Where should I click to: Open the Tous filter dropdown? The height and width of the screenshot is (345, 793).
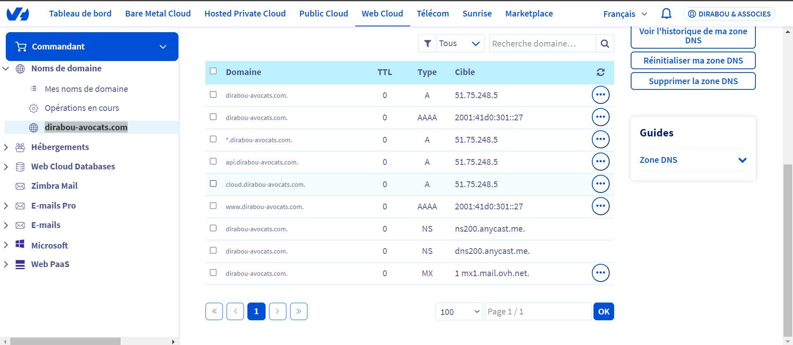click(461, 44)
